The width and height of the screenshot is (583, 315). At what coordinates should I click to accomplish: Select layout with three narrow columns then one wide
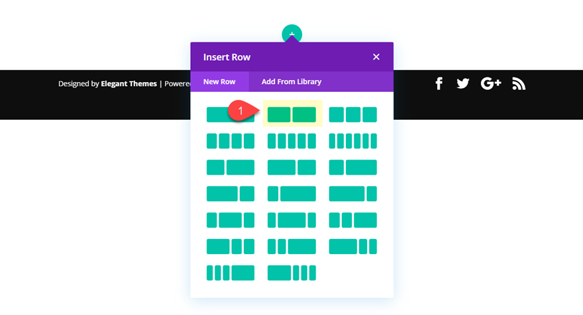[x=230, y=273]
